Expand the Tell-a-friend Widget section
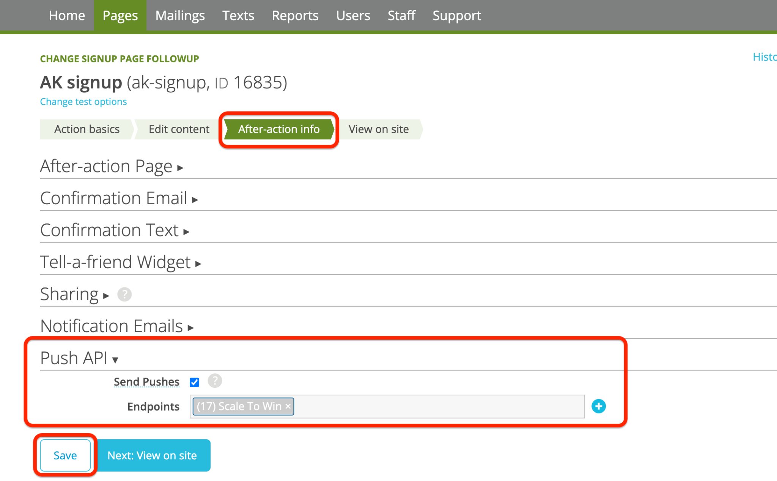The image size is (777, 481). coord(121,262)
